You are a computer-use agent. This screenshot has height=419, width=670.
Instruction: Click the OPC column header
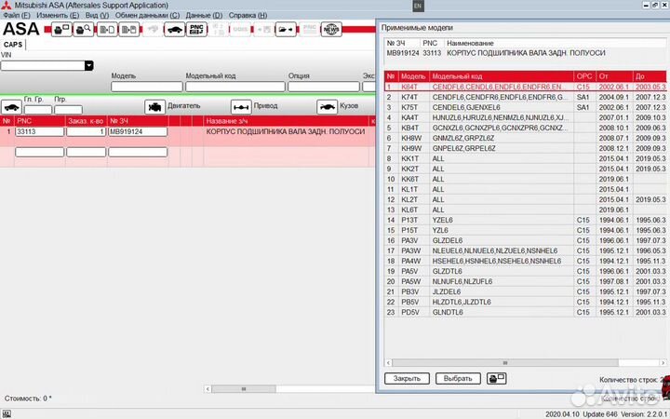[584, 76]
